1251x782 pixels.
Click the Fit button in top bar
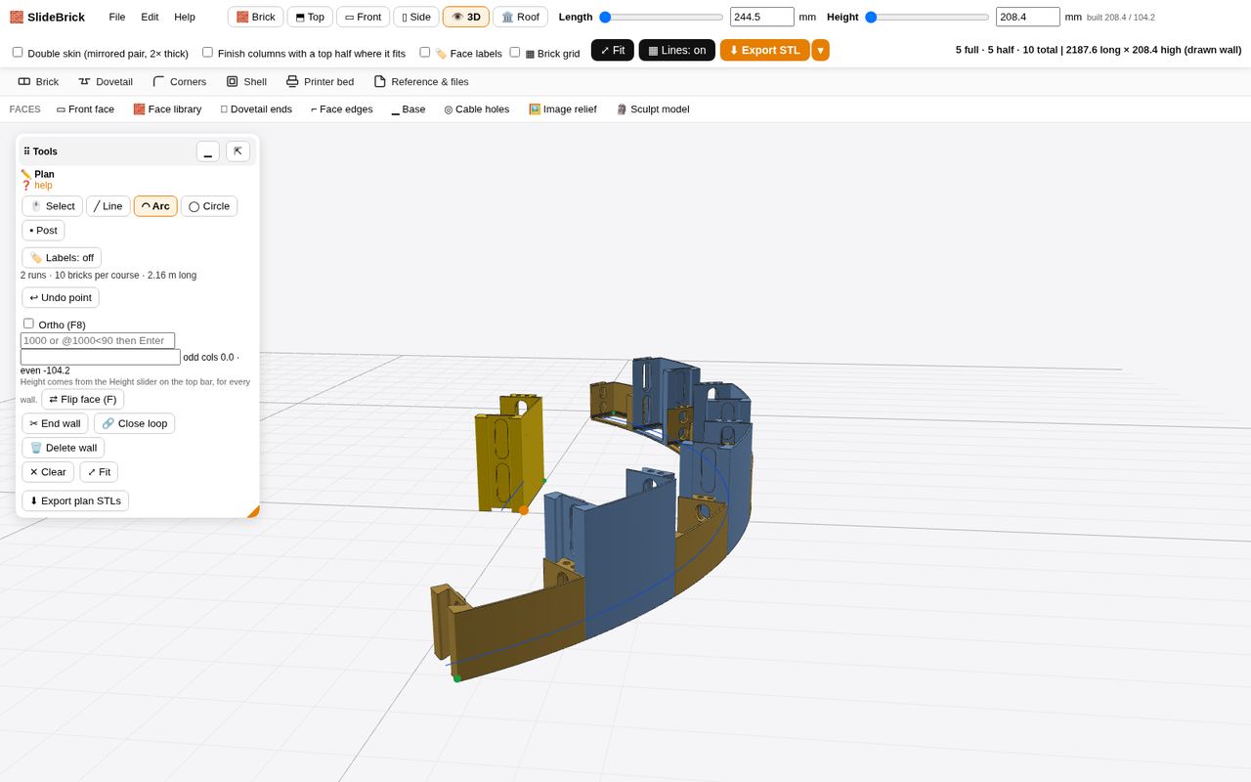[613, 50]
